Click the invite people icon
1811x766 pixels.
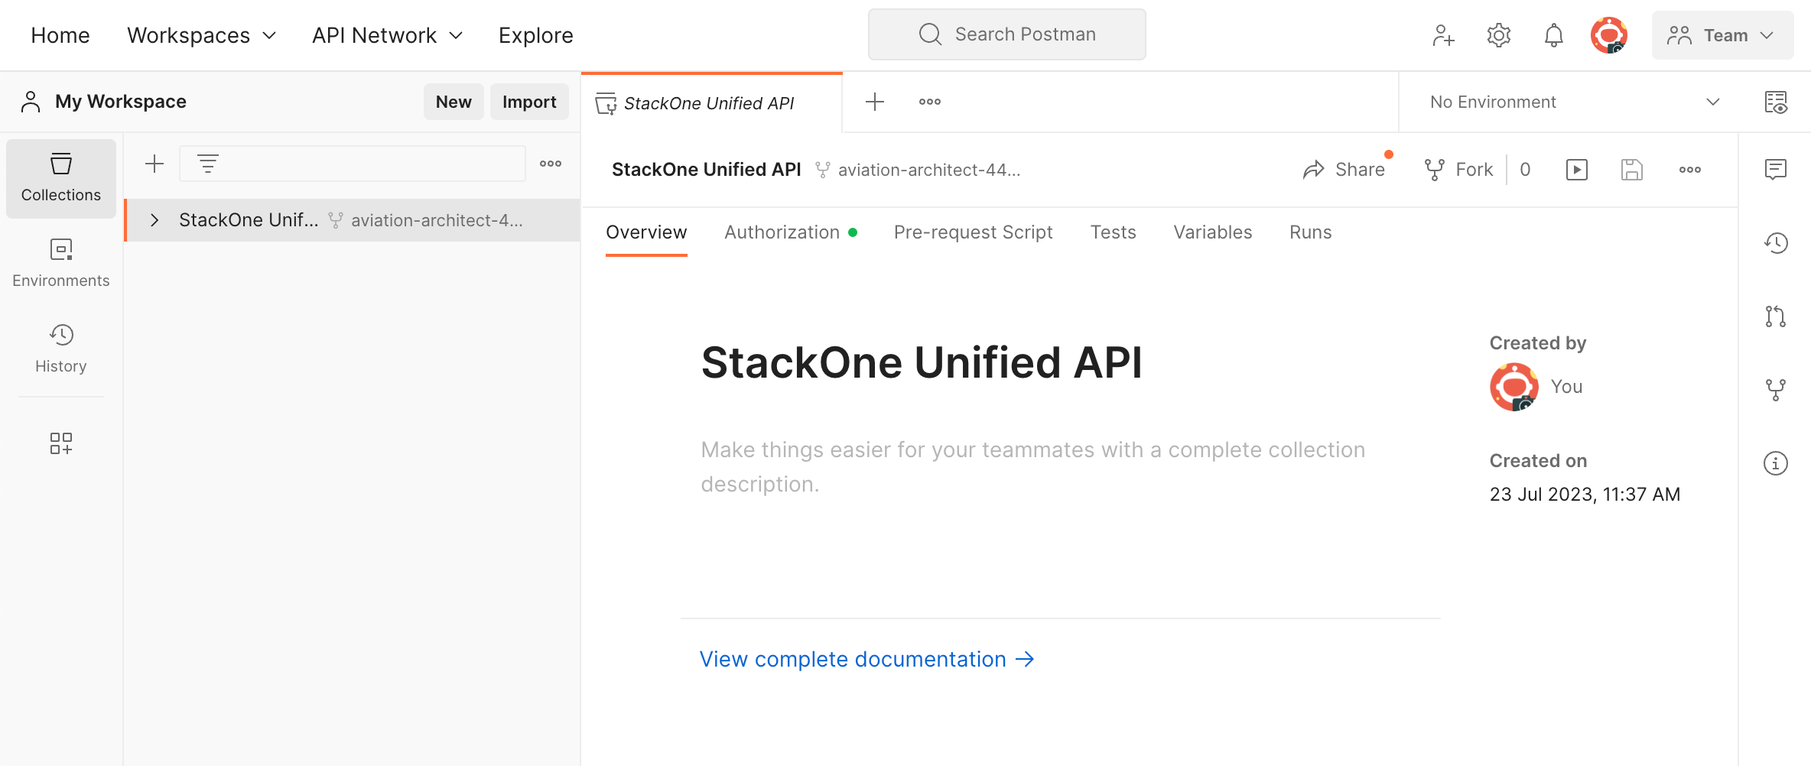pos(1443,35)
